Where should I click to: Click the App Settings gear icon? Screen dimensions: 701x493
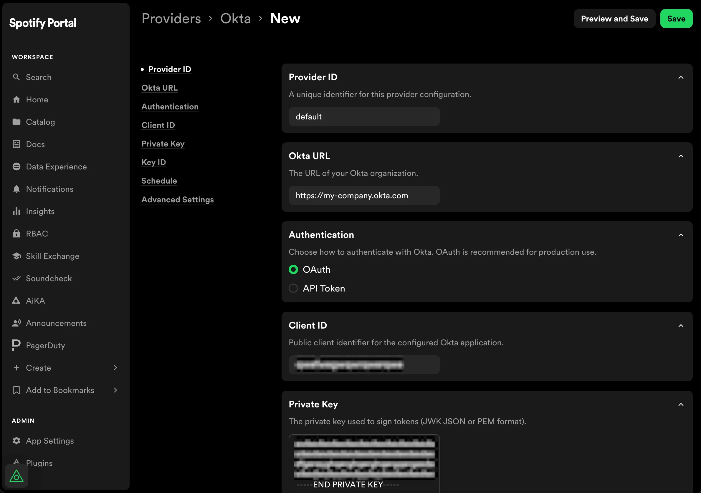16,441
